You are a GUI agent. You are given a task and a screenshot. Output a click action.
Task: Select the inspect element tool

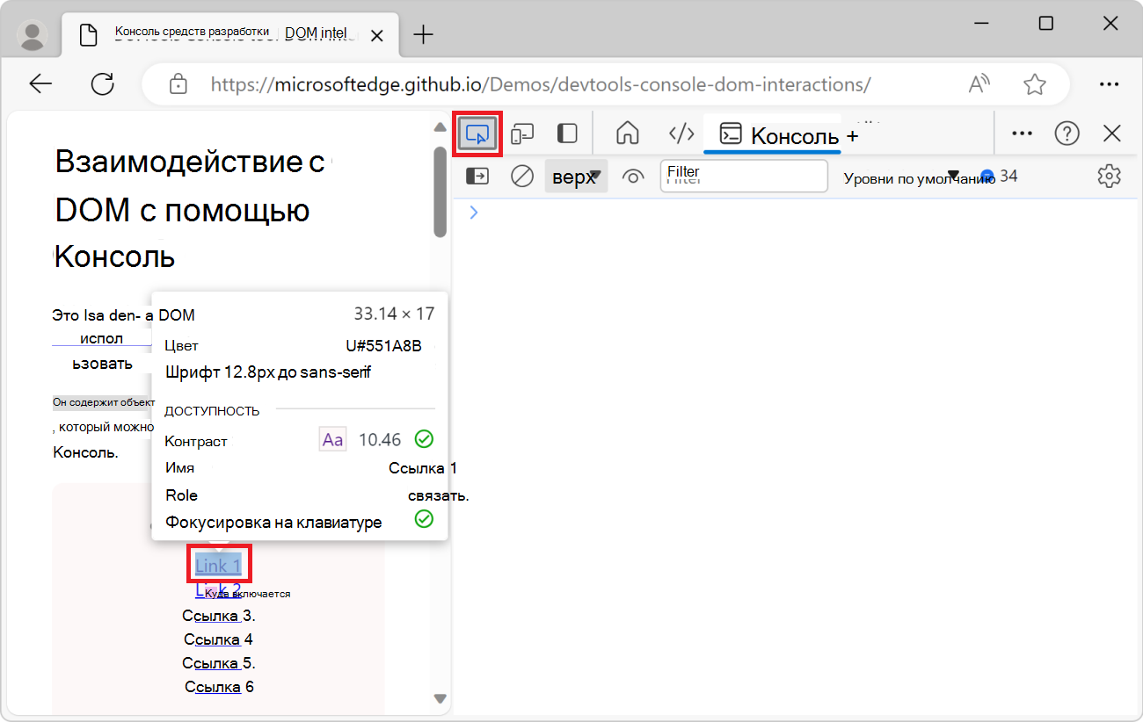pos(477,133)
